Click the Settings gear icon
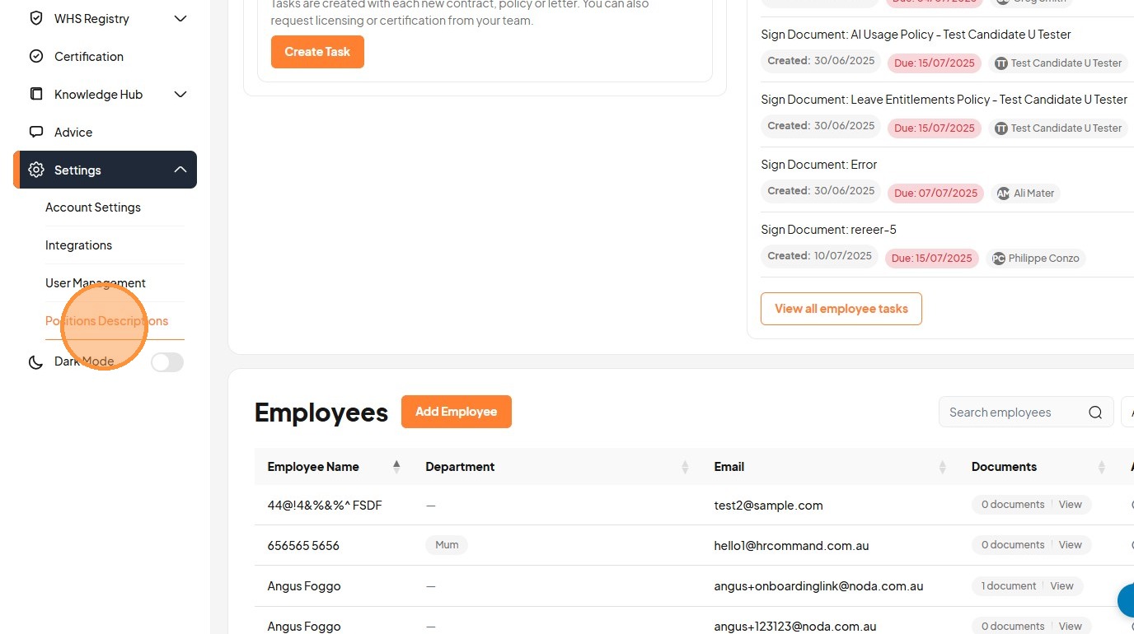 click(x=36, y=170)
